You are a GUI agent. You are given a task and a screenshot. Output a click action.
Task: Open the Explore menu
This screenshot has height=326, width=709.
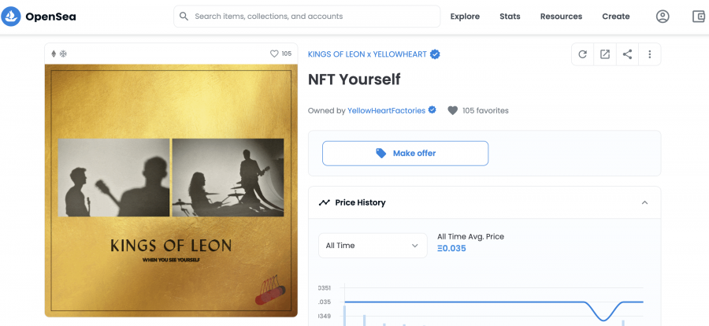point(465,17)
